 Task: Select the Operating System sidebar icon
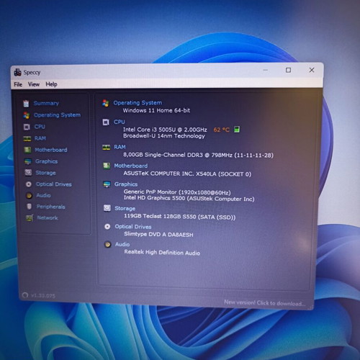(x=27, y=115)
